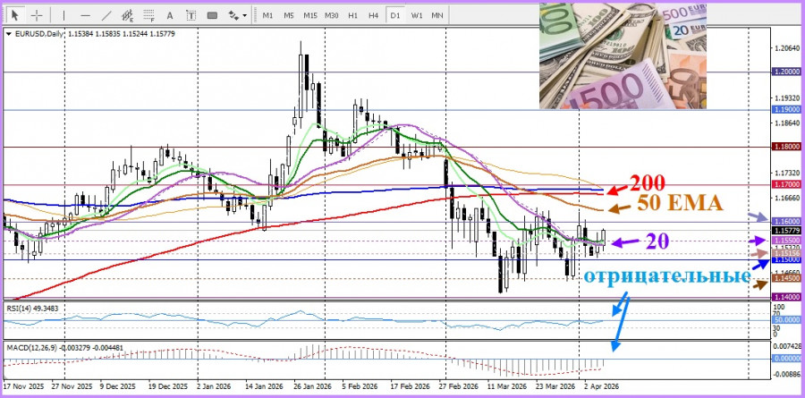This screenshot has width=805, height=398.
Task: Activate the crosshair tool
Action: point(37,15)
